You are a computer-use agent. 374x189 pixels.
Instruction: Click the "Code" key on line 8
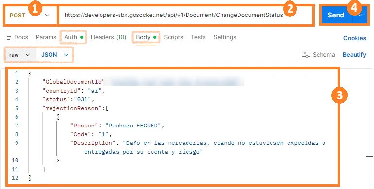81,135
